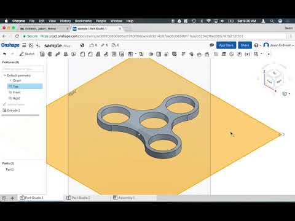This screenshot has height=221, width=295.
Task: Click the Onshape logo
Action: coord(10,45)
